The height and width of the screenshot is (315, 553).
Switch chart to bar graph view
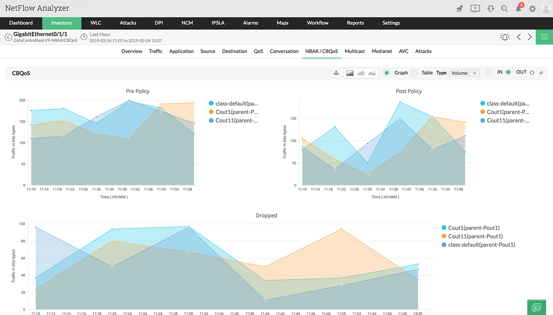361,73
